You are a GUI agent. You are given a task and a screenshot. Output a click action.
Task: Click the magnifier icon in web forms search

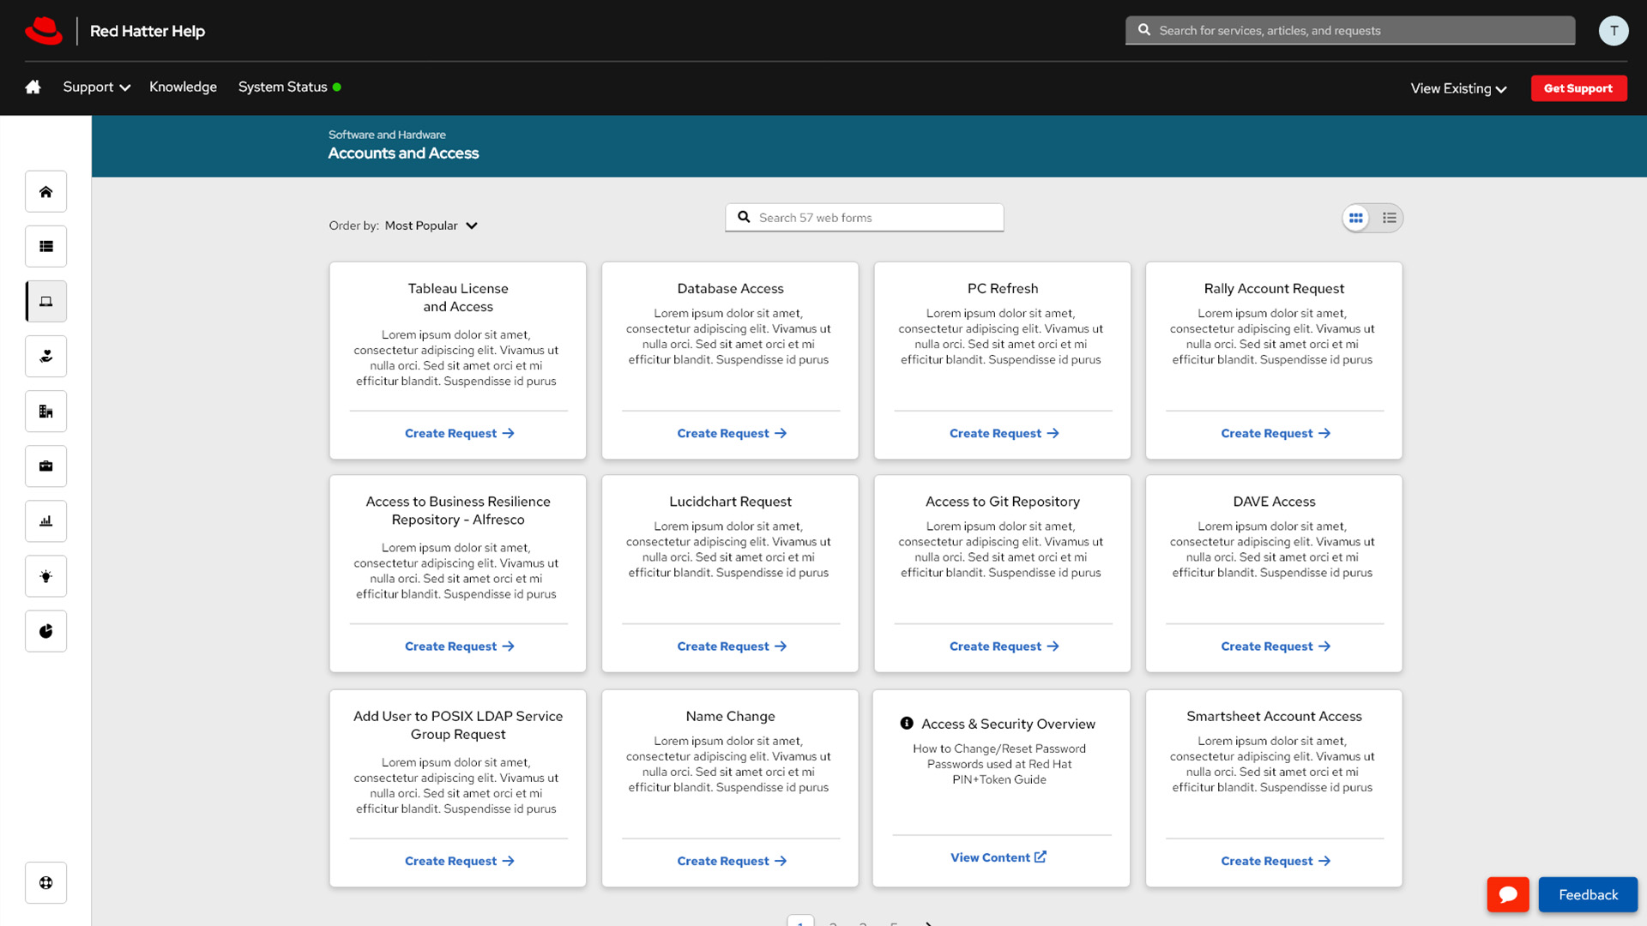coord(744,217)
